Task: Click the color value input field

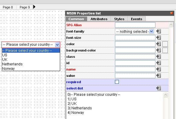Action: click(x=135, y=44)
